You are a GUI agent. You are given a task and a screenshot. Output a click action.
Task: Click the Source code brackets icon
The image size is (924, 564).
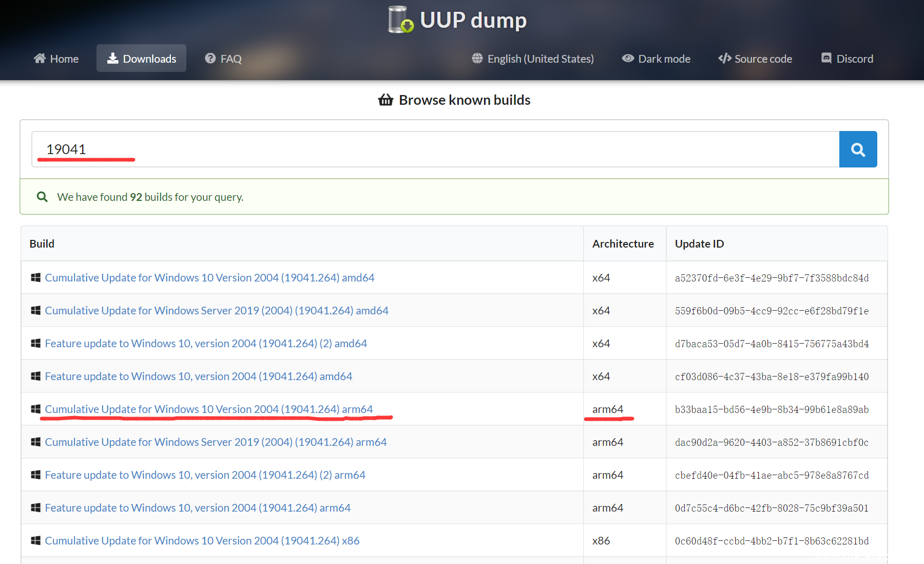[x=724, y=59]
